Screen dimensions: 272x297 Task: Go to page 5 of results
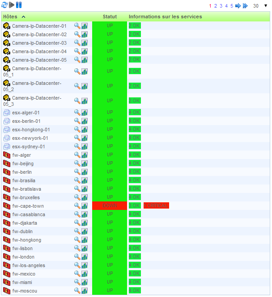point(232,6)
